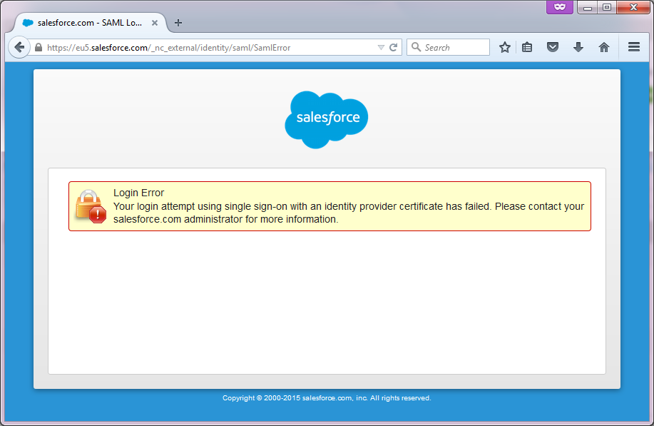Click the Salesforce cloud logo
Viewport: 654px width, 426px height.
click(x=327, y=119)
